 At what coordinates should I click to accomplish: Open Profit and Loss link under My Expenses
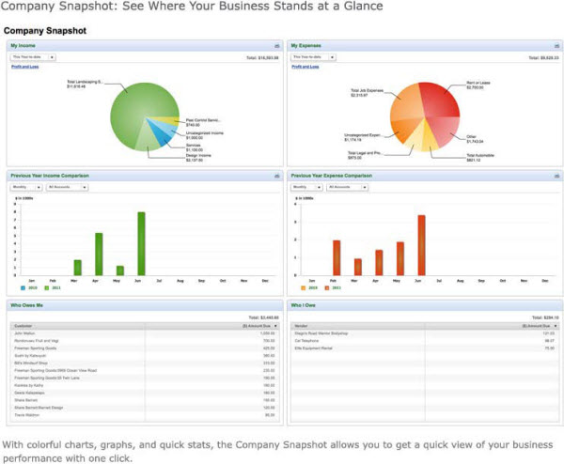pos(305,67)
